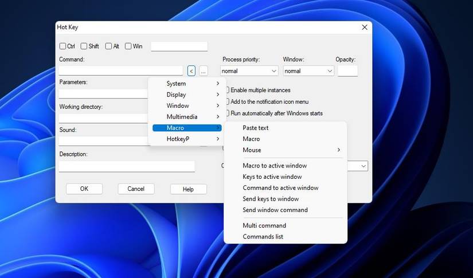473x278 pixels.
Task: Expand the Mouse submenu
Action: point(286,150)
